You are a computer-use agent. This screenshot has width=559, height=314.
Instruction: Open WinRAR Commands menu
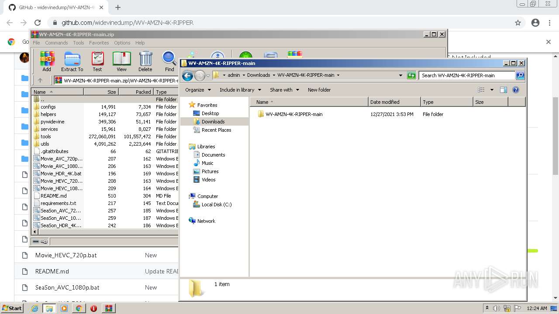click(56, 43)
